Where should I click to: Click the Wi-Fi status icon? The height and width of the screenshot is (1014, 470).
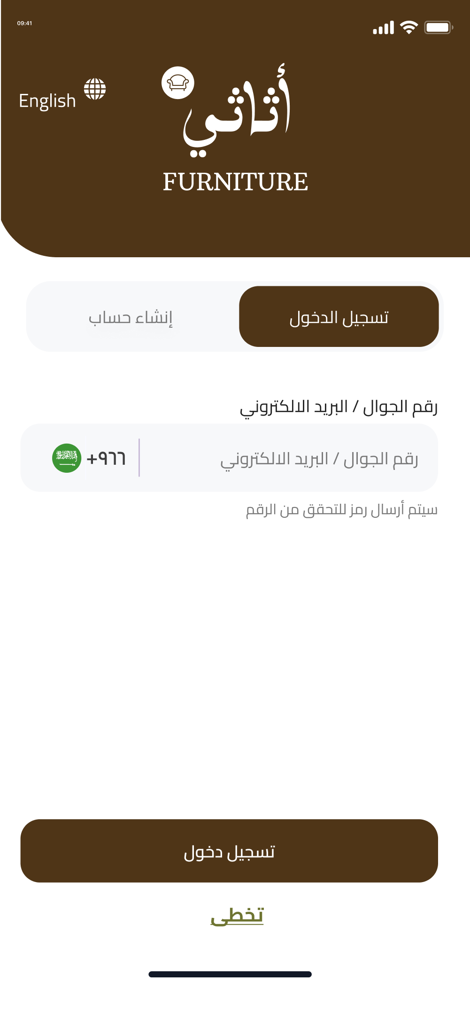pos(409,28)
